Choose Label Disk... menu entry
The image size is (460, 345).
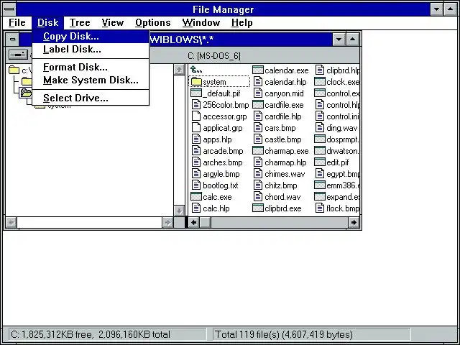click(x=91, y=50)
